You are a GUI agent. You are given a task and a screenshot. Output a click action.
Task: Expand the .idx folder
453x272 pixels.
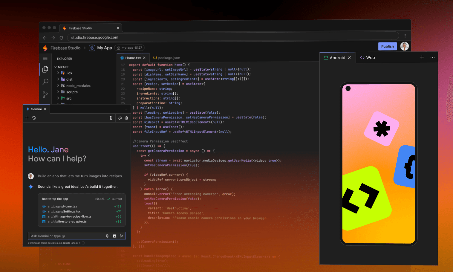tap(58, 73)
